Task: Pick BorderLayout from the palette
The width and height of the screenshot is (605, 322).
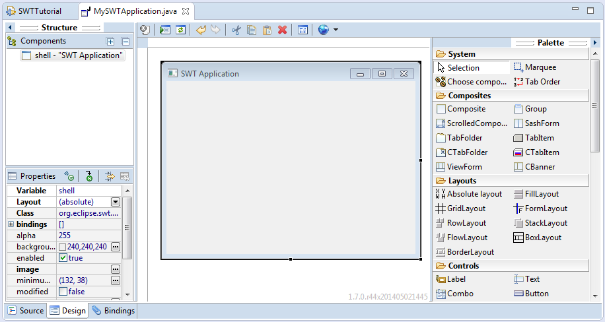Action: coord(465,252)
